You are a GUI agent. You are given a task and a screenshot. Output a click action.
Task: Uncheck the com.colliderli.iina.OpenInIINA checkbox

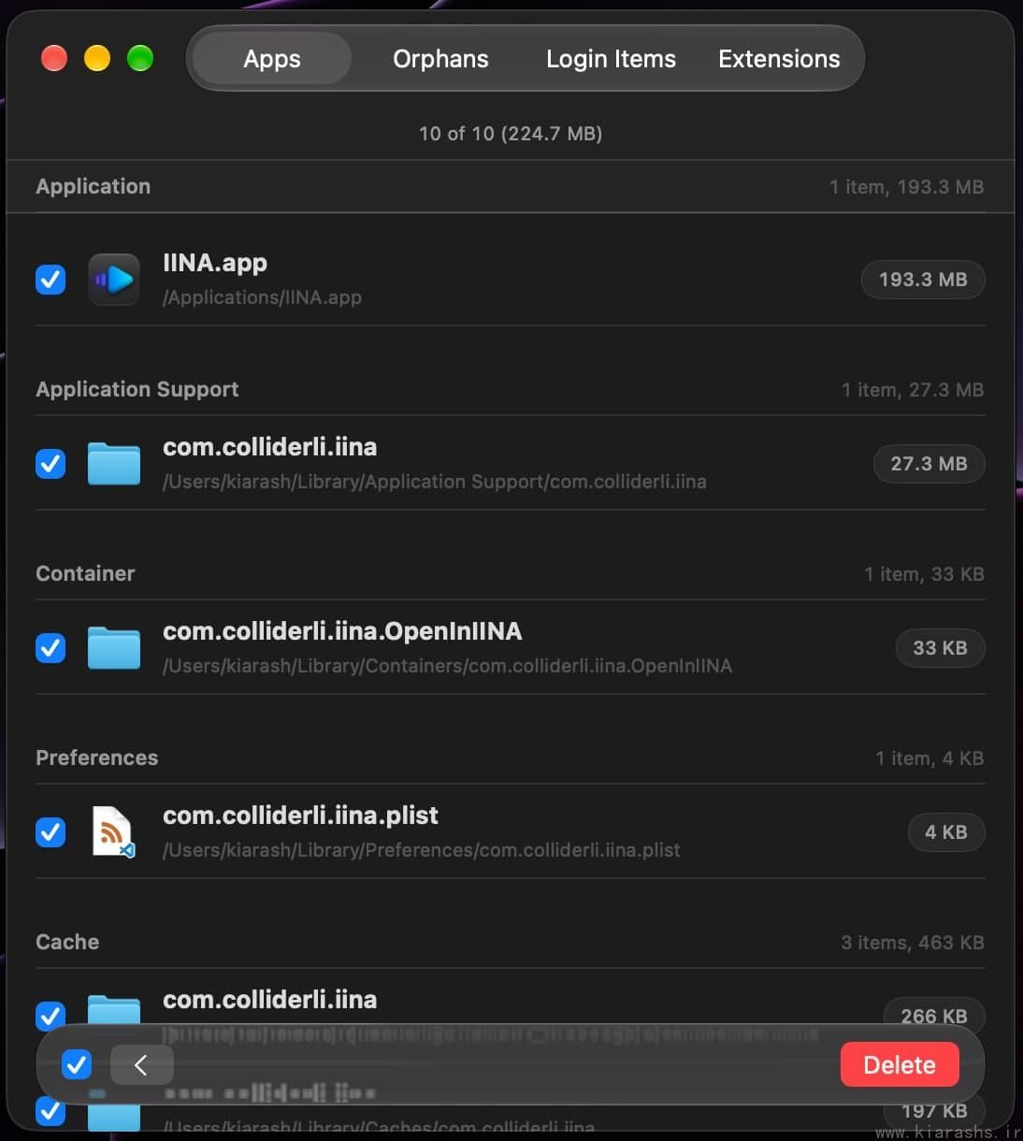click(x=50, y=647)
